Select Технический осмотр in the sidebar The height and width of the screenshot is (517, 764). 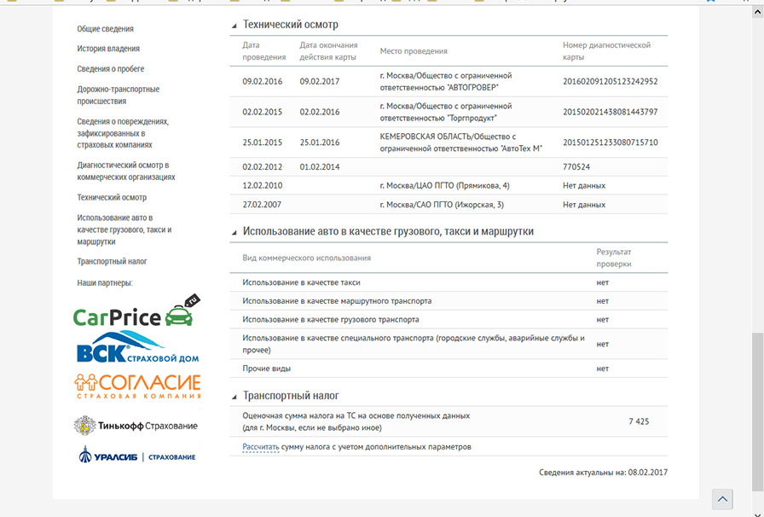(x=112, y=197)
